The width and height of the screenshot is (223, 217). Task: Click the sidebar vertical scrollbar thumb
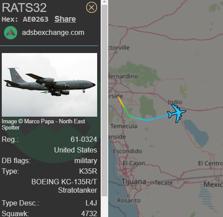[105, 100]
